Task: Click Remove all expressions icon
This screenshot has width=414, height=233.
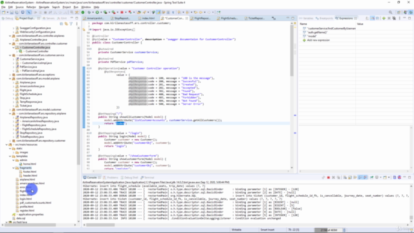Action: pos(394,18)
